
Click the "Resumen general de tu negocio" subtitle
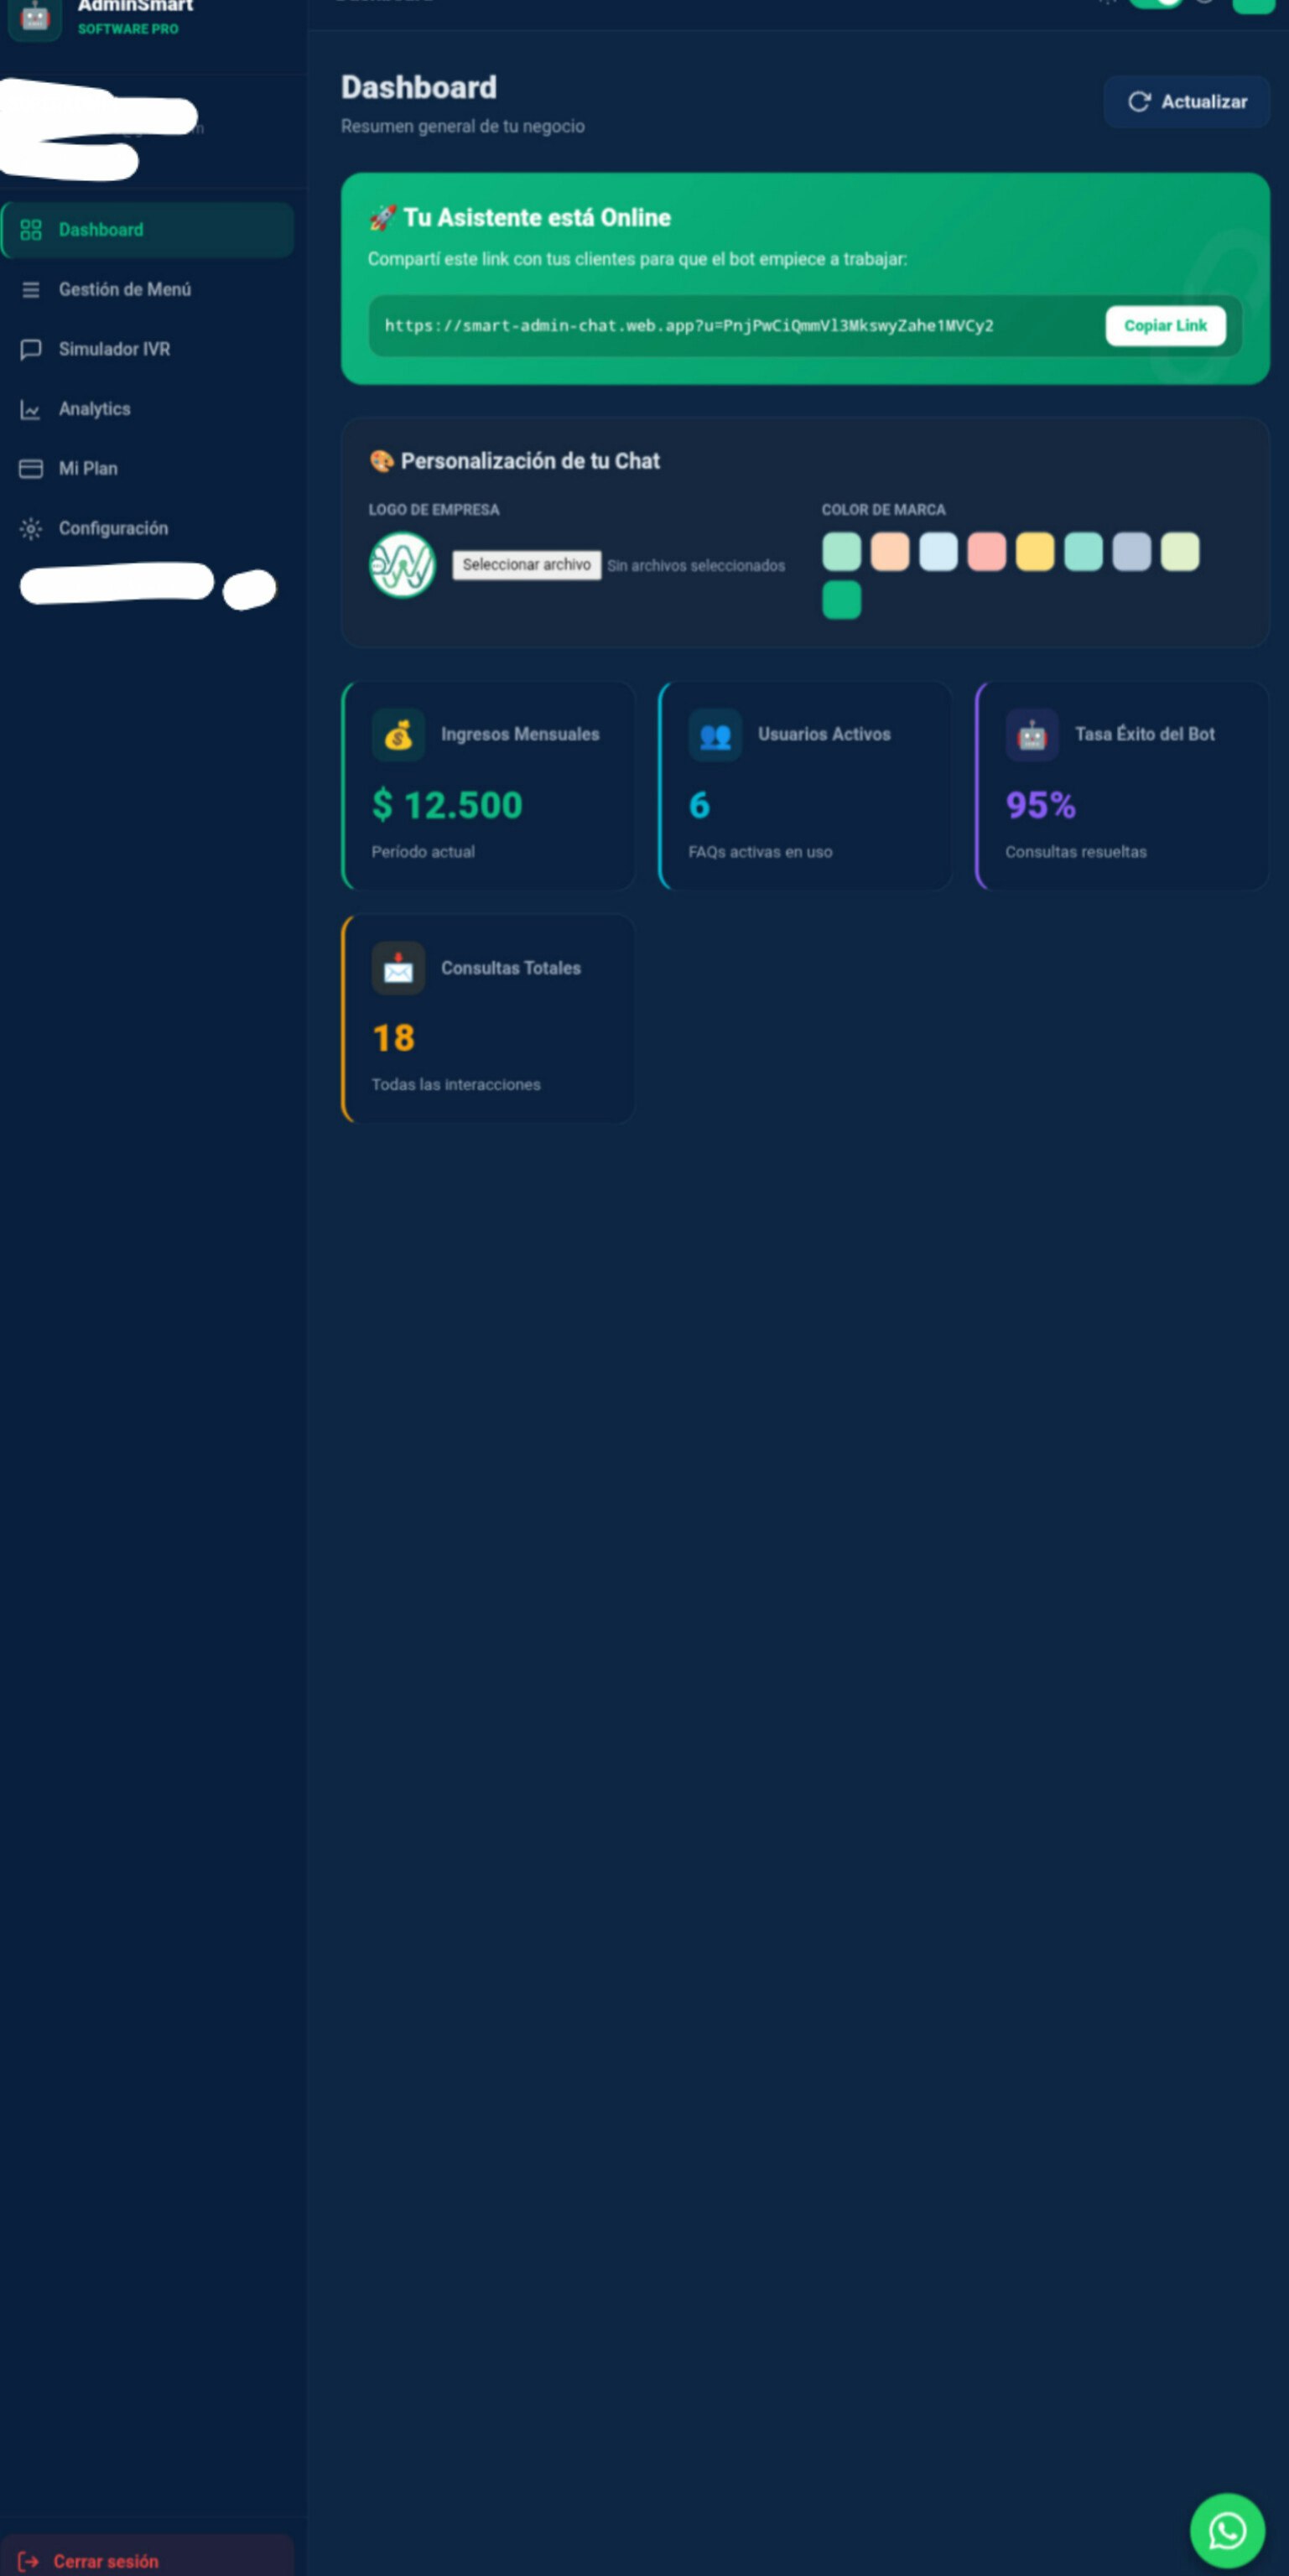pyautogui.click(x=463, y=127)
